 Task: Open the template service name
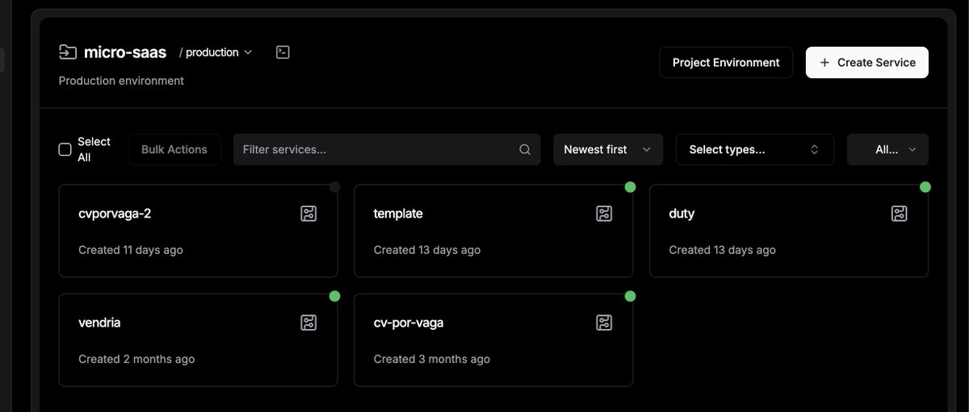(x=398, y=214)
